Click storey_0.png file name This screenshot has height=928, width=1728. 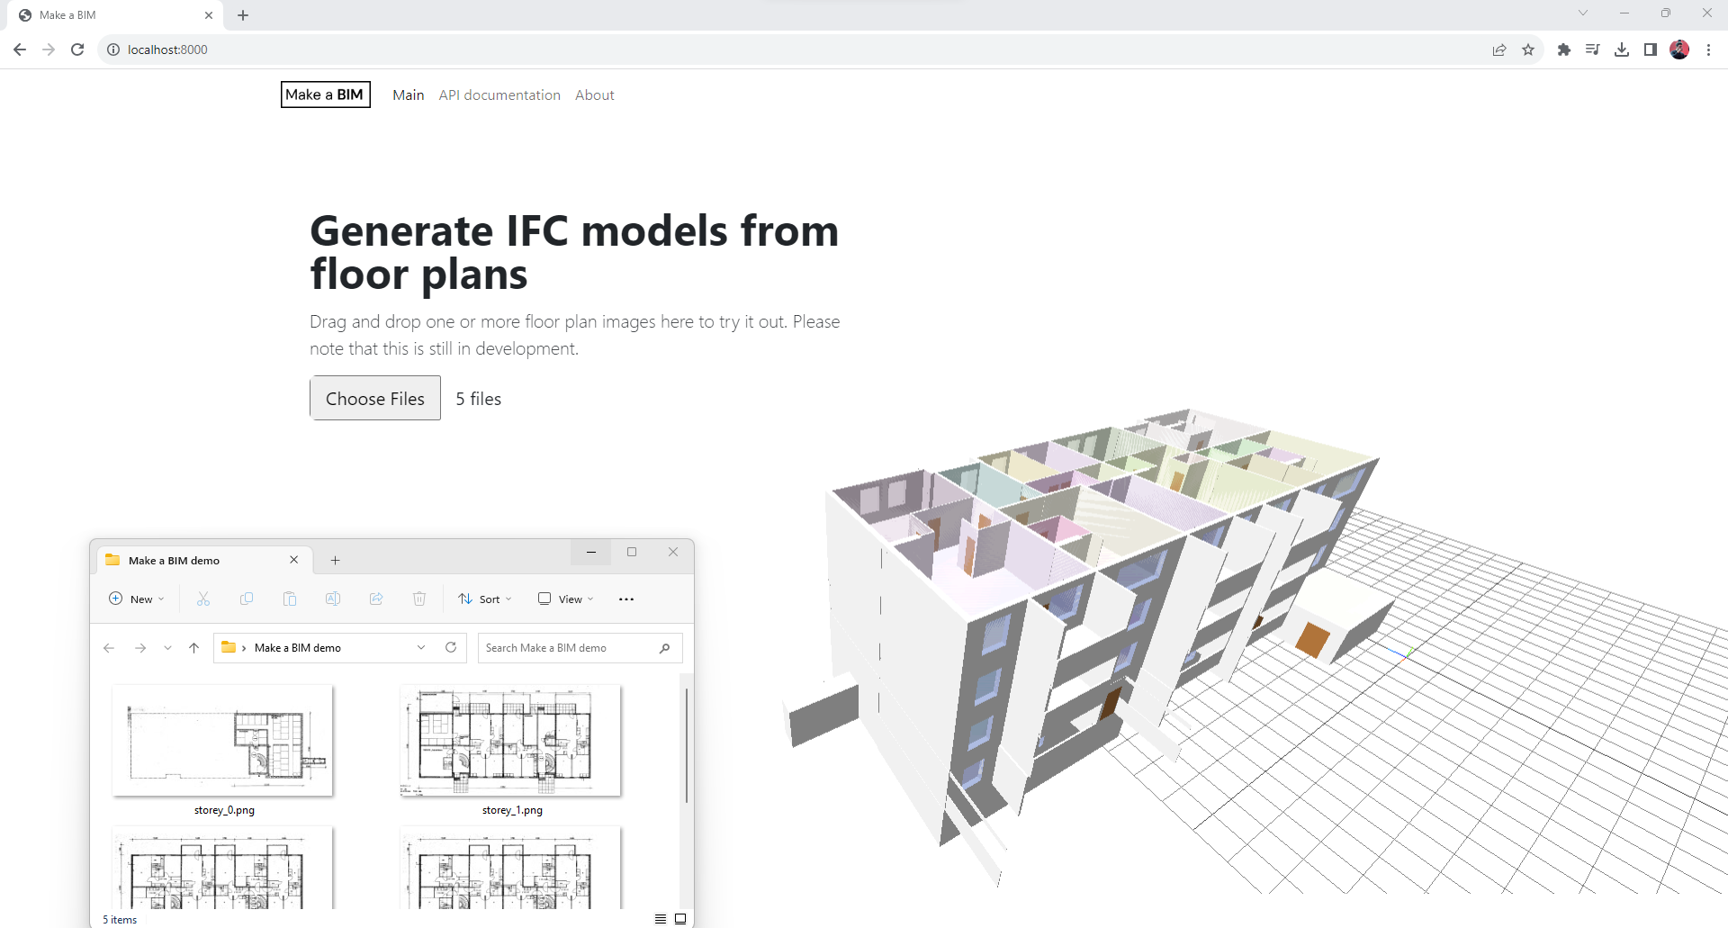[x=224, y=810]
